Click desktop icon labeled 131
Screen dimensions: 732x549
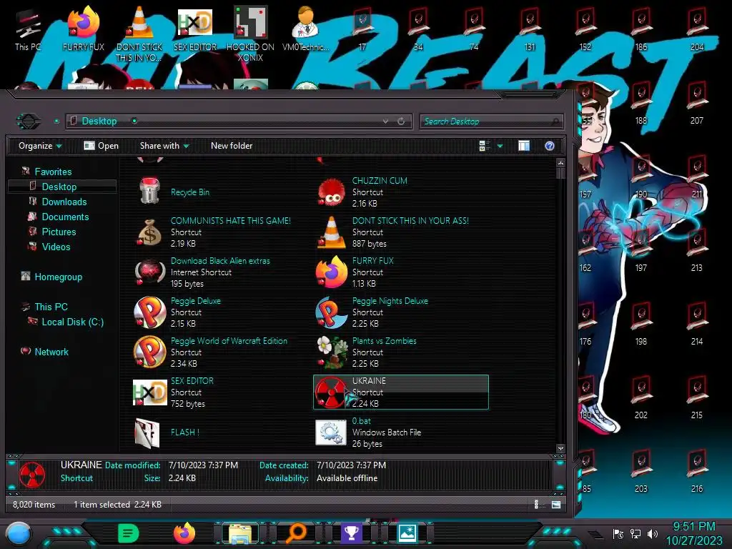click(x=530, y=29)
